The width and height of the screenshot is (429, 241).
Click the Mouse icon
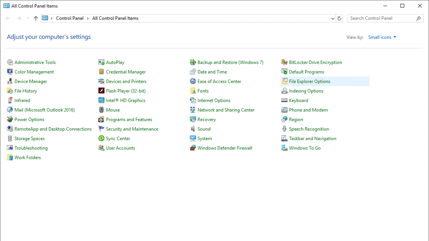[101, 110]
